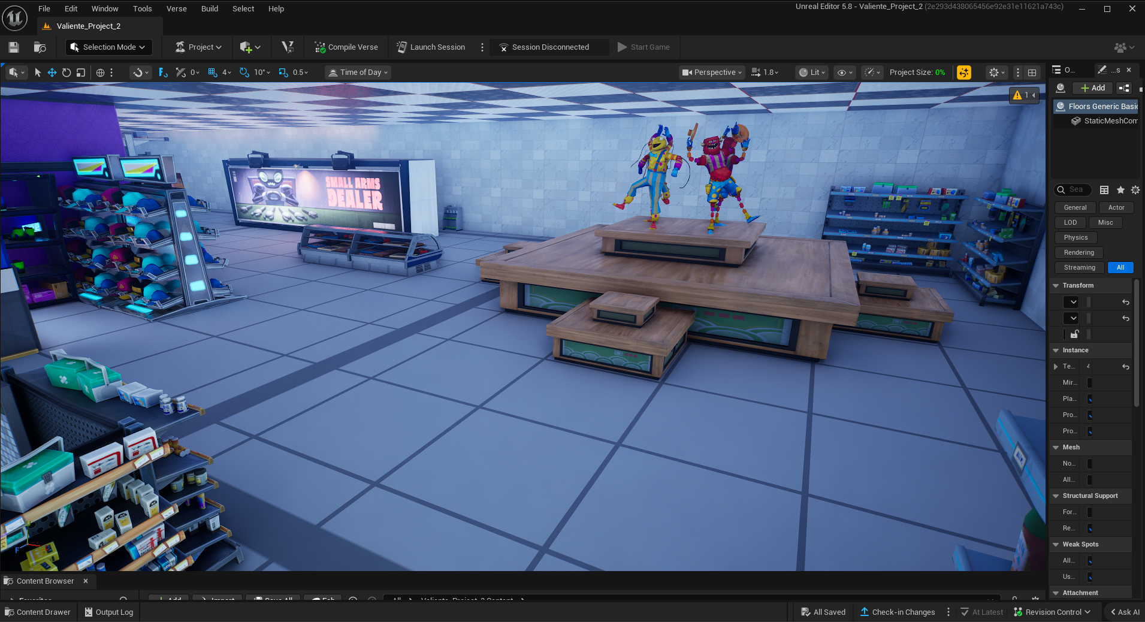
Task: Click the Check-in Changes options dots
Action: [948, 612]
